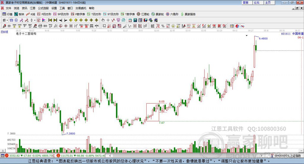The width and height of the screenshot is (304, 164).
Task: Open the 交易委托 menu
Action: point(81,8)
